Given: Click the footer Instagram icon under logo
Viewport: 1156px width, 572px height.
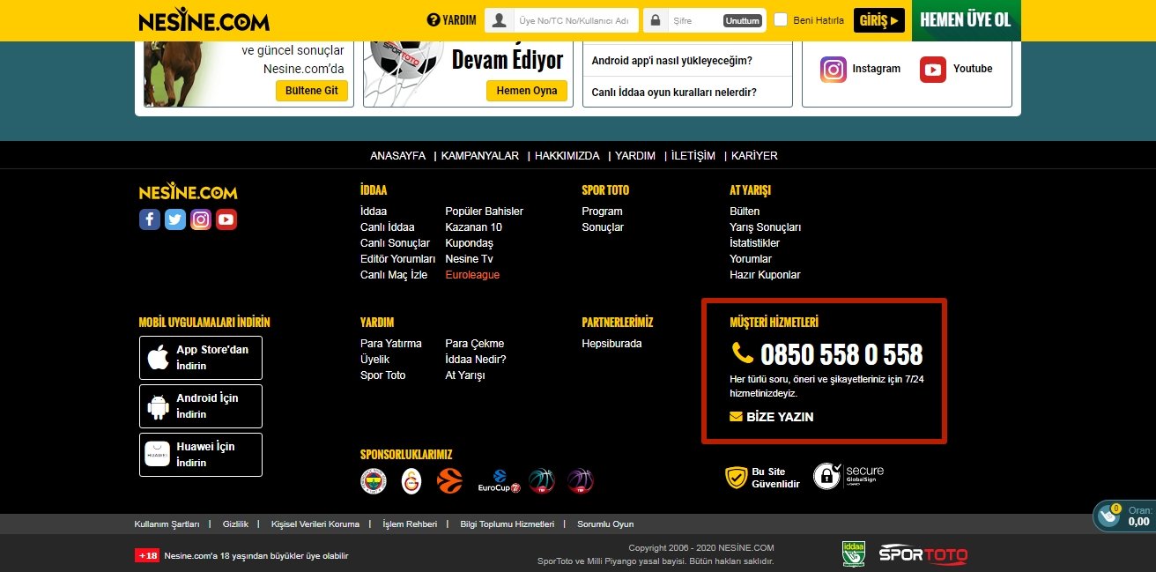Looking at the screenshot, I should coord(201,219).
